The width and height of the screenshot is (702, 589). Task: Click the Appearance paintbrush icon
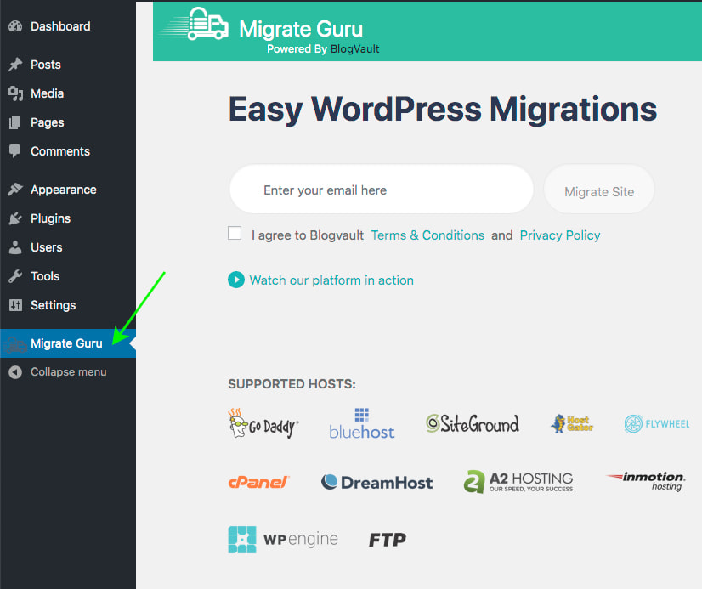(x=15, y=190)
